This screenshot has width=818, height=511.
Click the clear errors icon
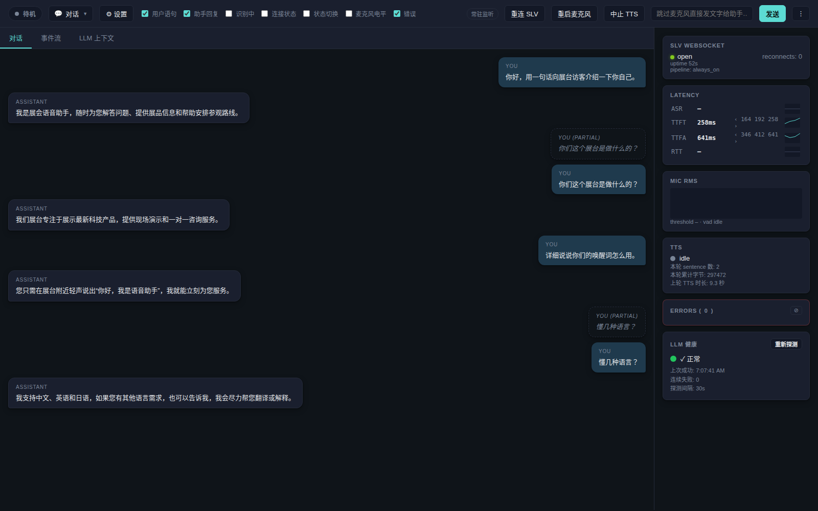tap(796, 310)
